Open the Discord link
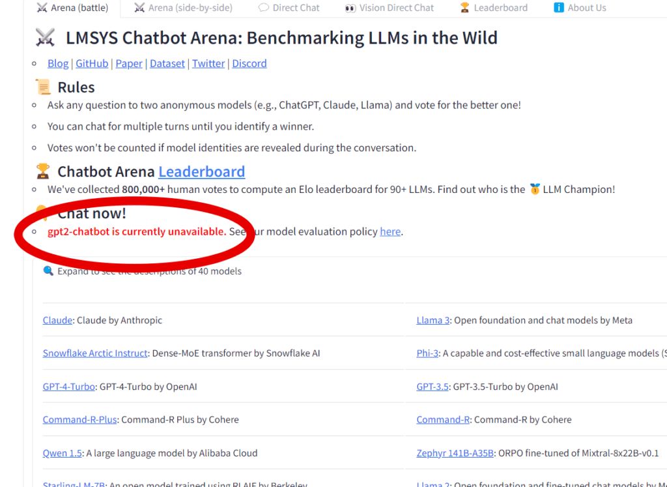The image size is (667, 487). pos(249,63)
